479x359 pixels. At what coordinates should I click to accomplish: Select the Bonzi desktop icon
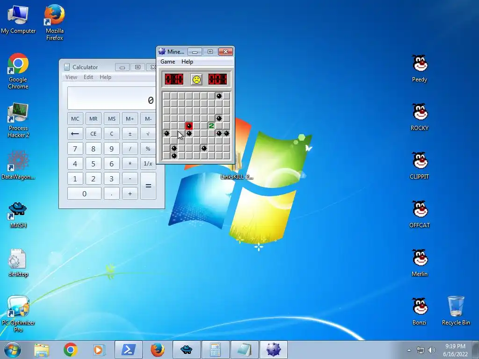pyautogui.click(x=420, y=311)
